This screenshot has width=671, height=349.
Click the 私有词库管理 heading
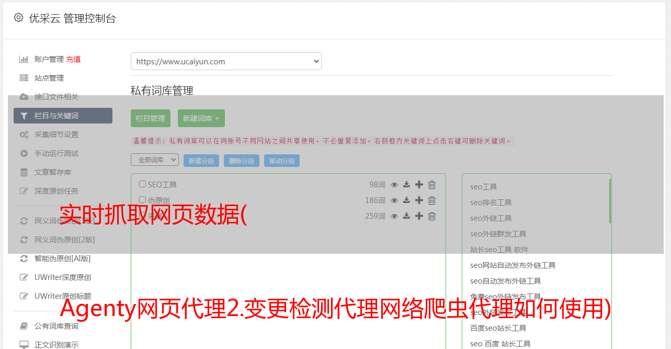162,91
